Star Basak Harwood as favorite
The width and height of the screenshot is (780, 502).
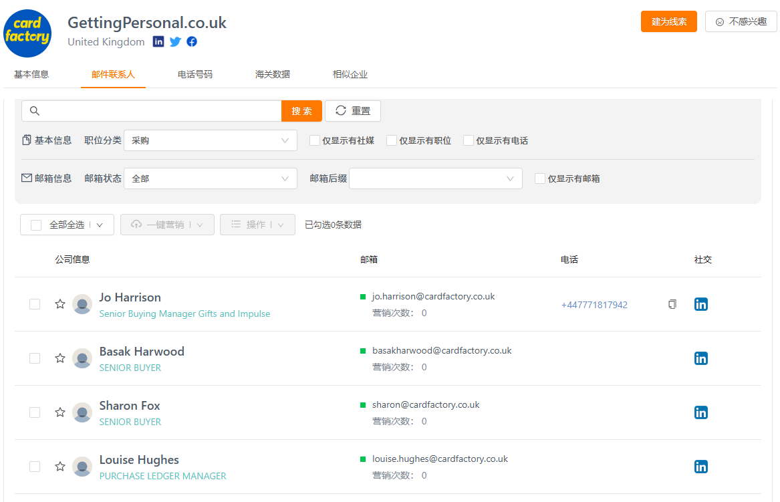click(60, 358)
